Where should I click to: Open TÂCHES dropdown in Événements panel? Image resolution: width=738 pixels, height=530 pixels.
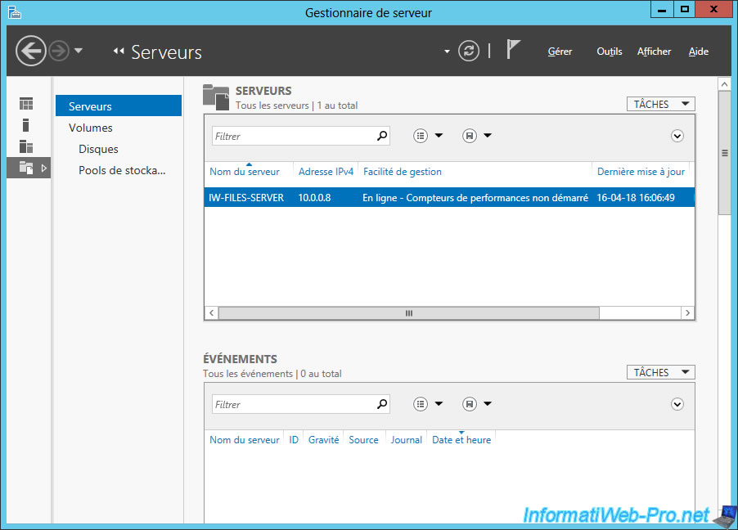click(x=661, y=372)
